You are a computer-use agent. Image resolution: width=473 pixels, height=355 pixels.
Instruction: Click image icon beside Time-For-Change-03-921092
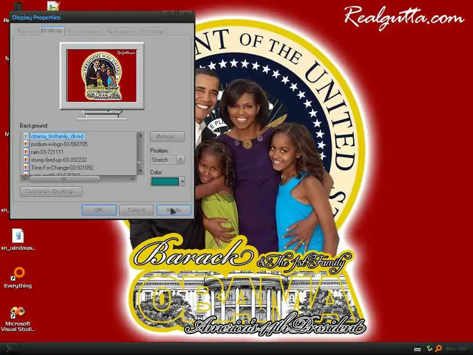(26, 168)
